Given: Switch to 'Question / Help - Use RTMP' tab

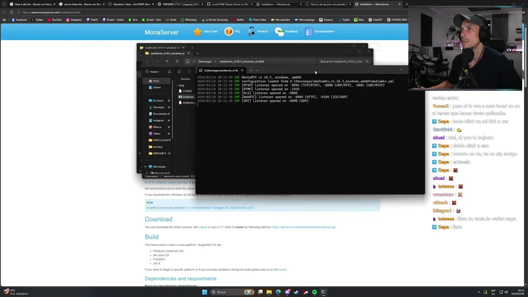Looking at the screenshot, I should (x=131, y=4).
